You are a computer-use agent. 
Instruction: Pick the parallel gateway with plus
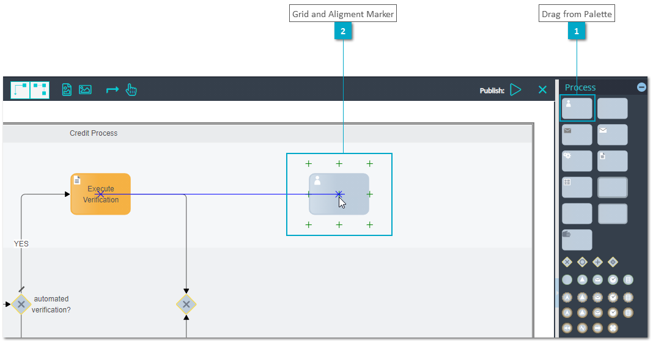[597, 262]
